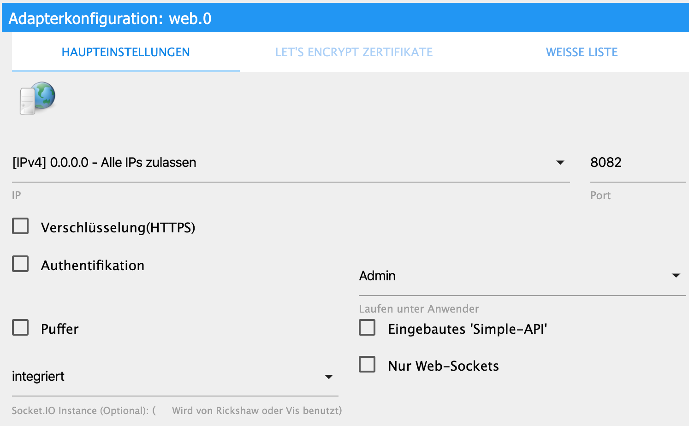Click the 'Nur Web-Sockets' label text
Viewport: 689px width, 426px height.
tap(444, 366)
